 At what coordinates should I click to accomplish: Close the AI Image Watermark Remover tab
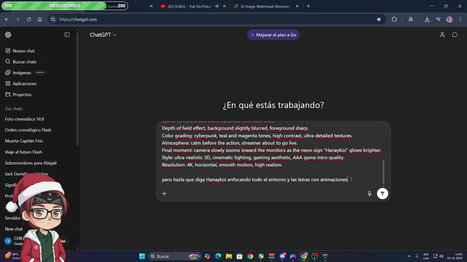click(x=297, y=6)
